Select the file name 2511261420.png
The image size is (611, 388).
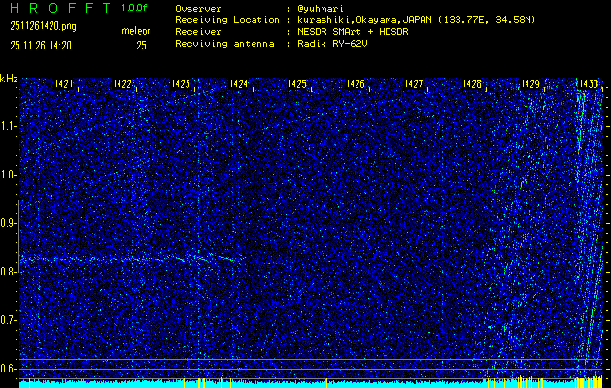click(44, 26)
